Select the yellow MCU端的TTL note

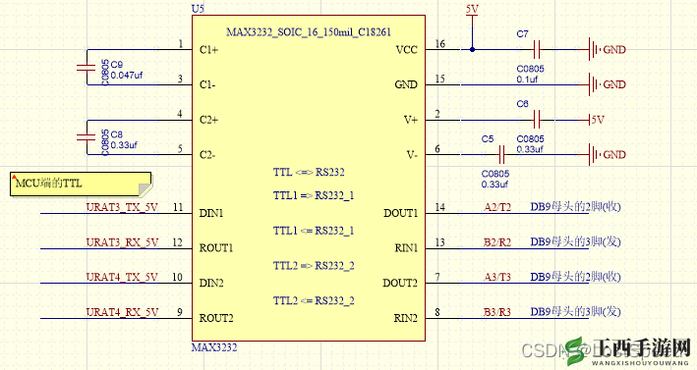point(81,185)
